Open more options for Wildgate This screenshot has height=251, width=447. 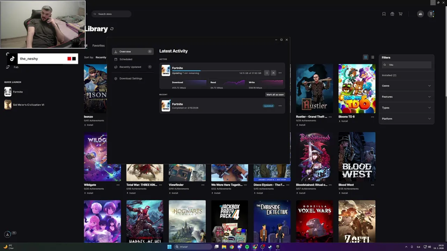click(118, 185)
